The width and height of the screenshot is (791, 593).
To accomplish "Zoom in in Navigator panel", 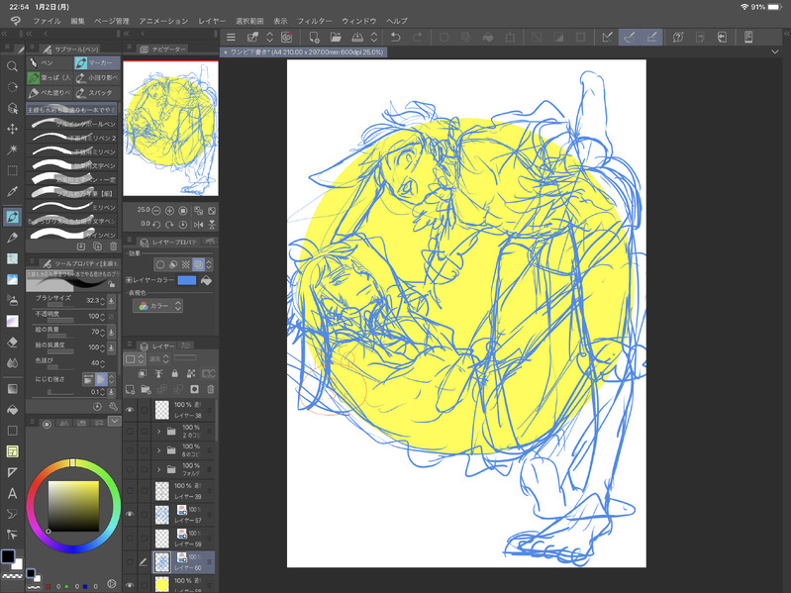I will [169, 210].
